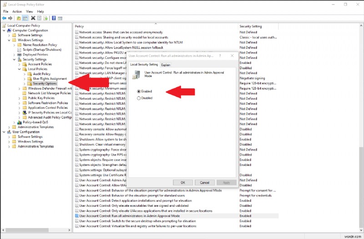Open the View menu
Viewport: 364px width, 239px height.
pos(29,11)
